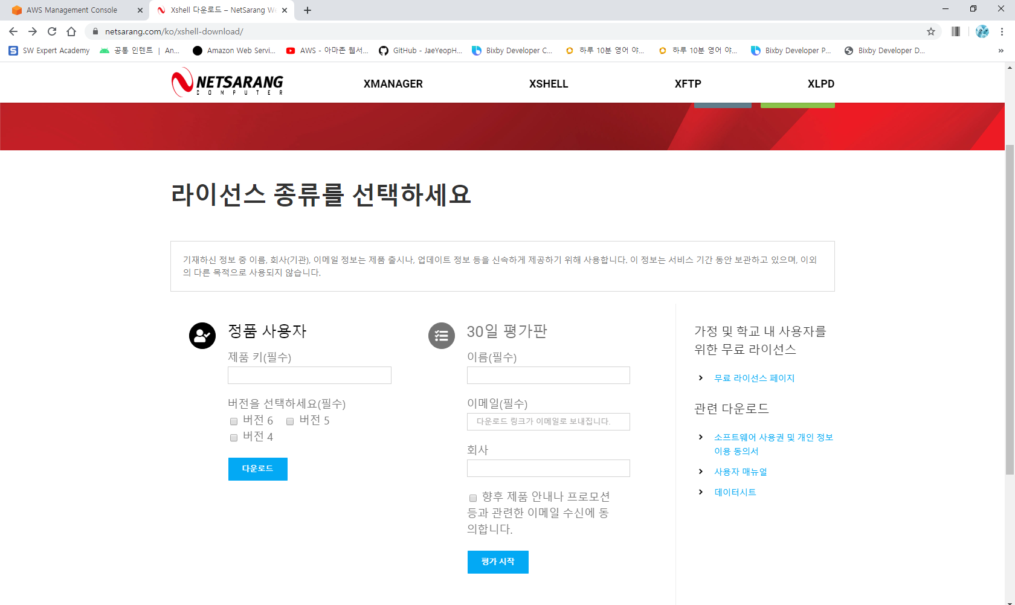Viewport: 1015px width, 605px height.
Task: Open second 하루 10분 영어 bookmark
Action: click(x=698, y=51)
